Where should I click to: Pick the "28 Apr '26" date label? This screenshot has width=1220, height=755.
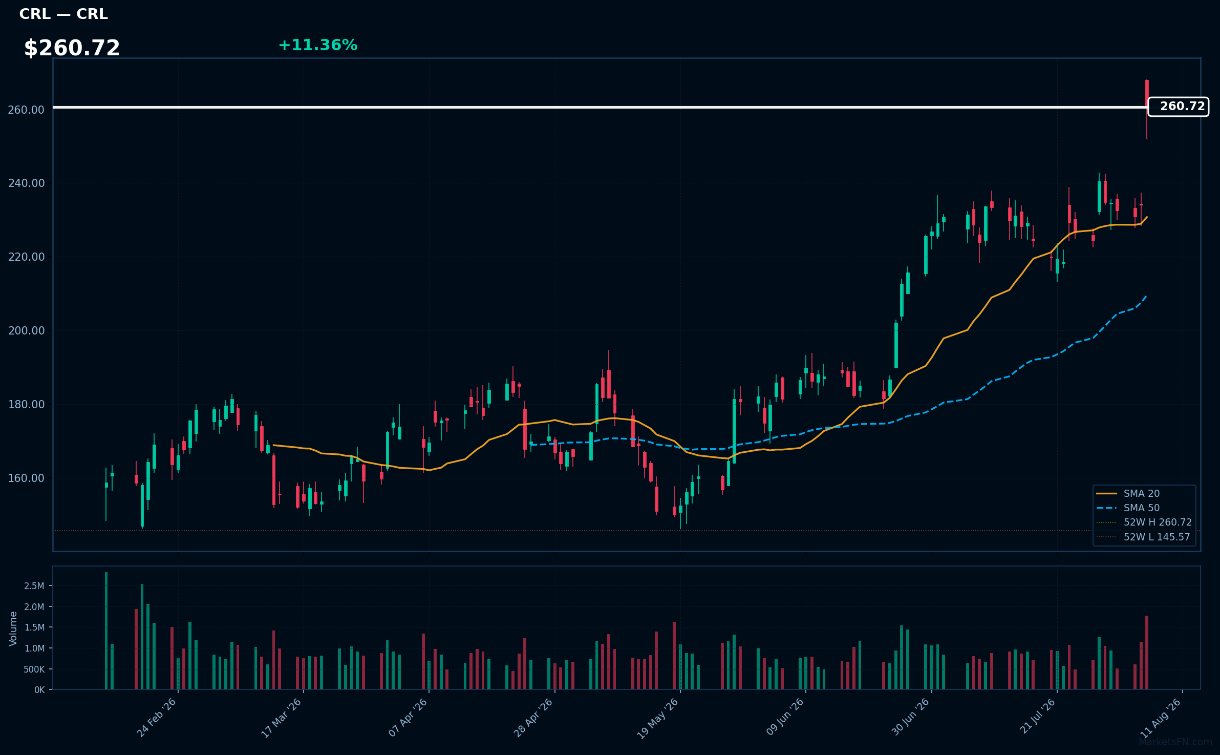(x=533, y=718)
